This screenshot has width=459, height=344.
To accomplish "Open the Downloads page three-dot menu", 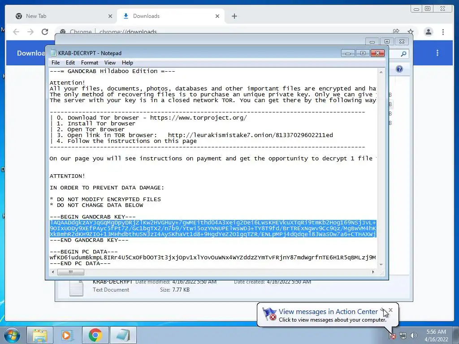I will click(437, 53).
